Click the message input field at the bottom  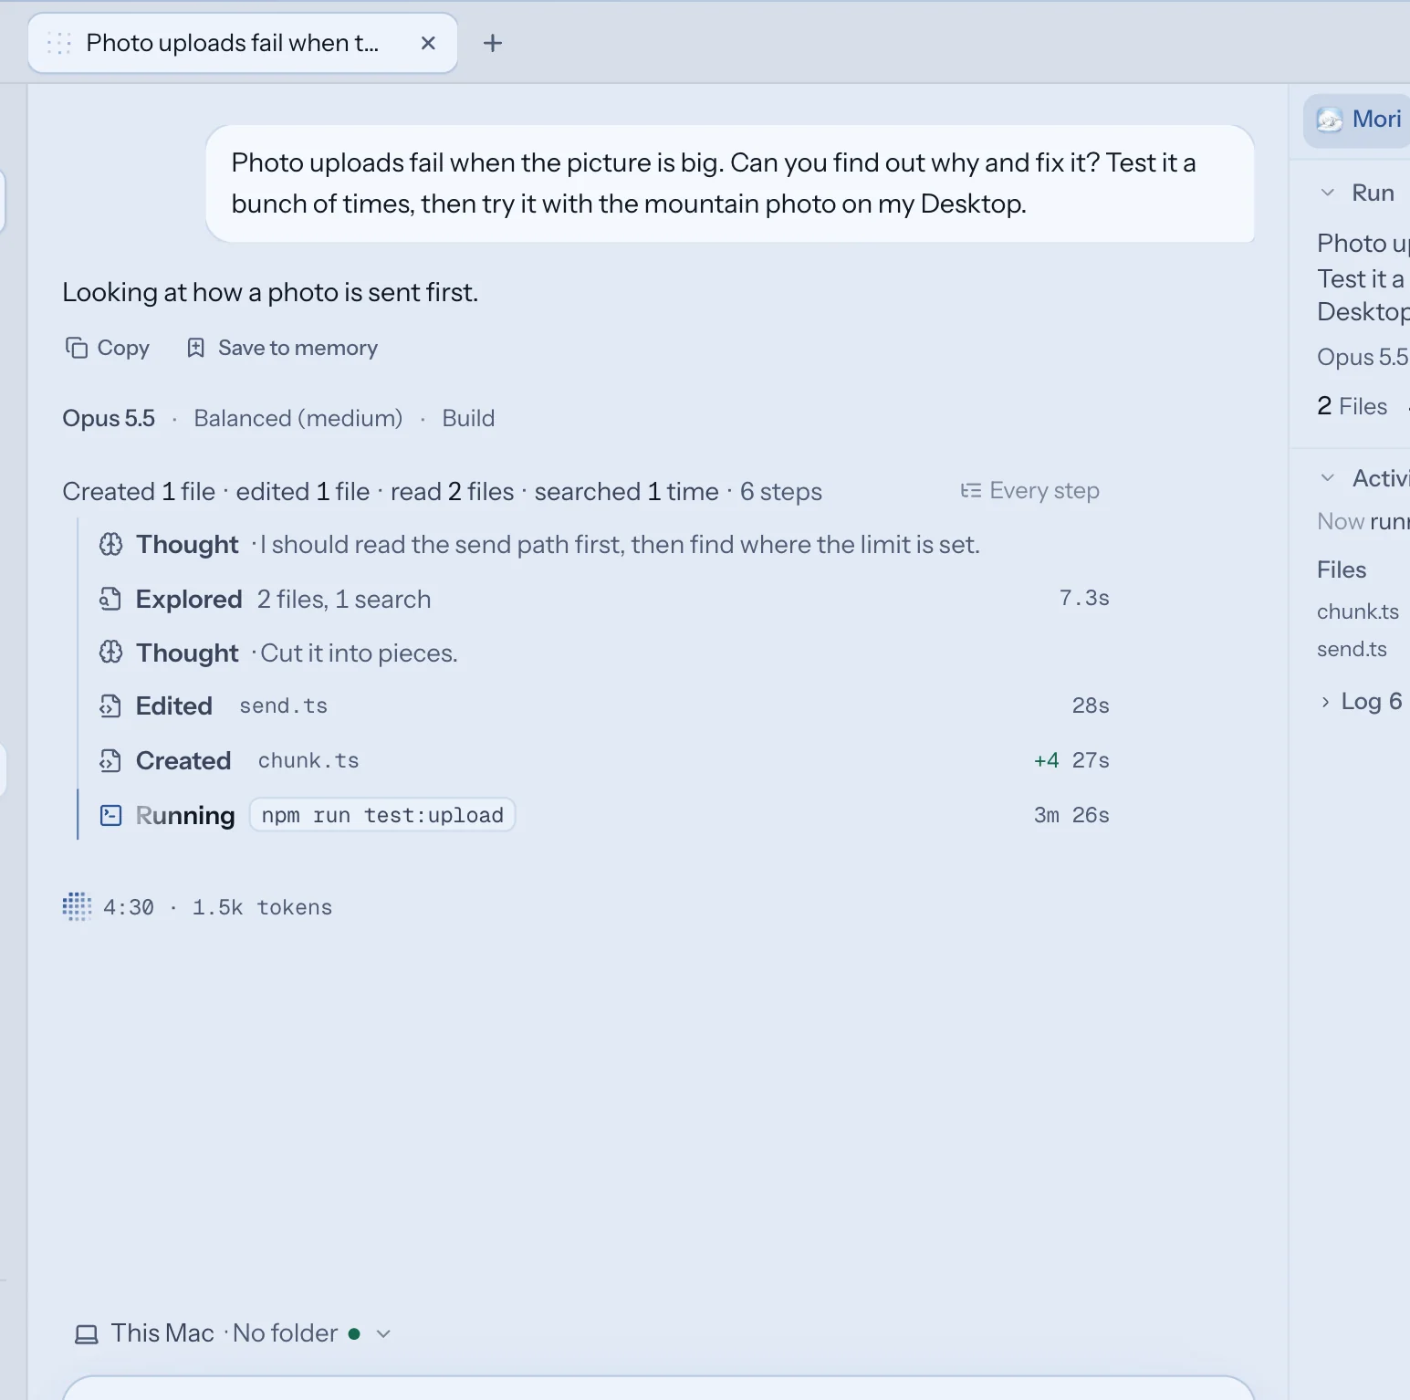click(659, 1388)
